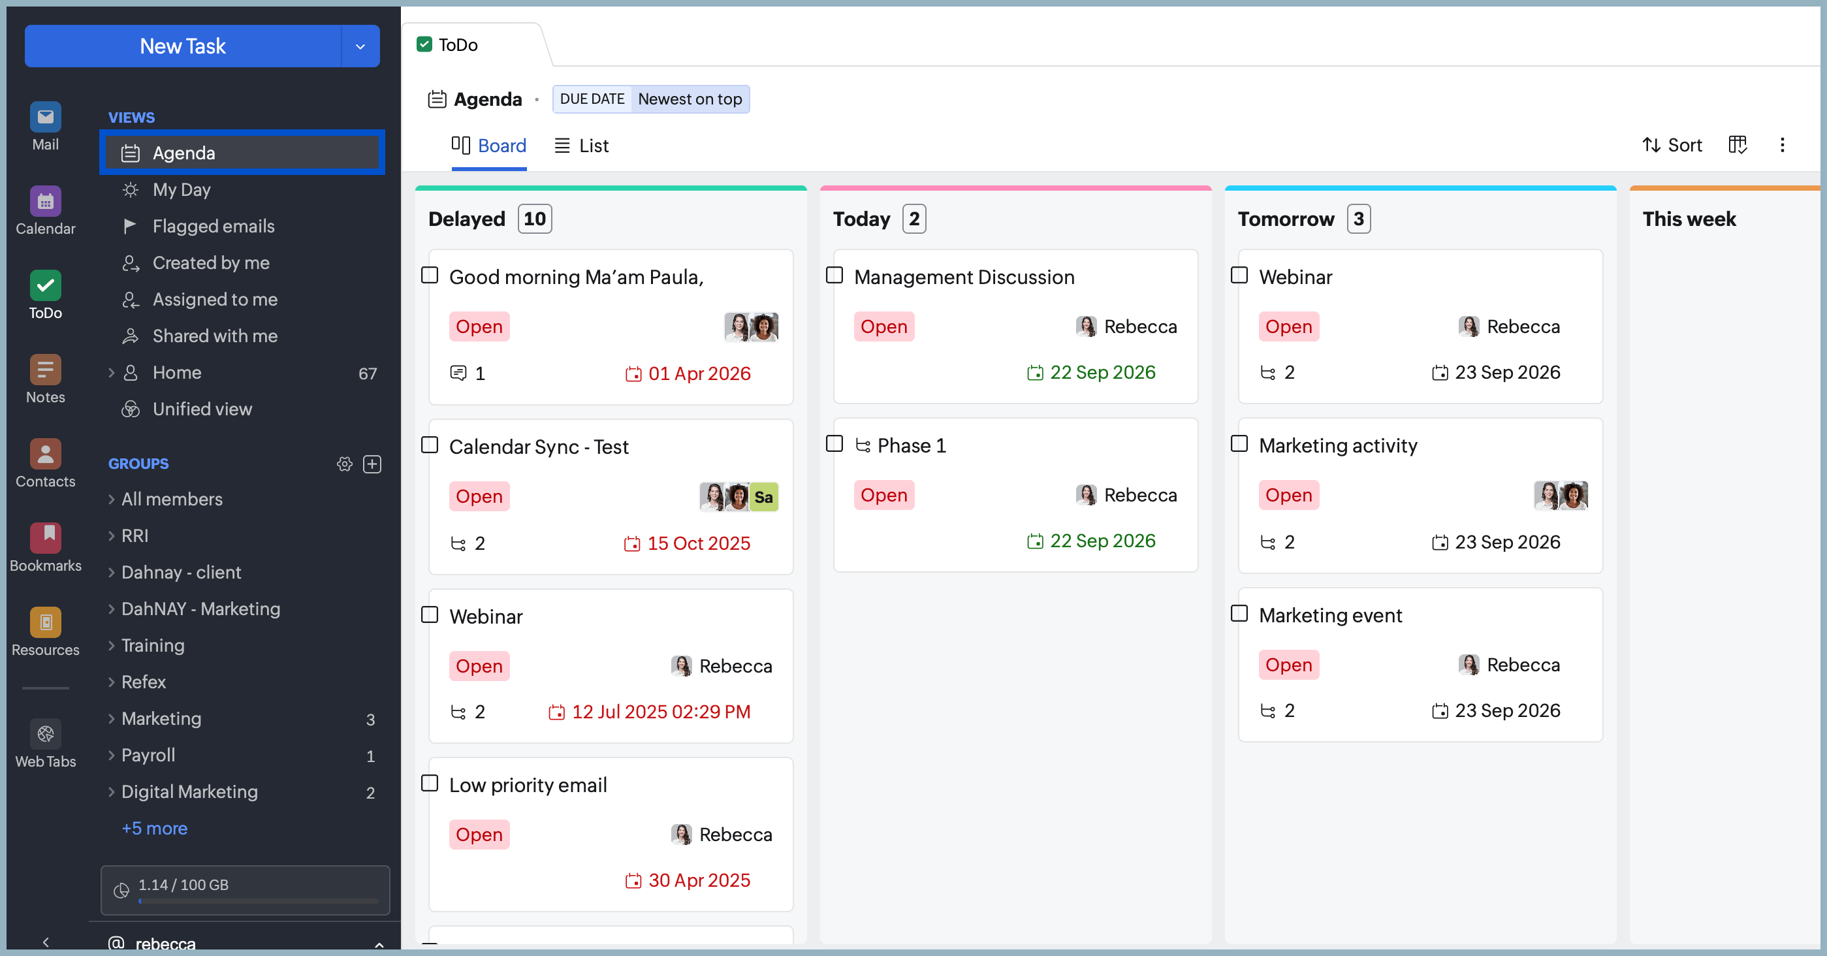This screenshot has height=956, width=1827.
Task: Click the storage usage progress bar
Action: [258, 900]
